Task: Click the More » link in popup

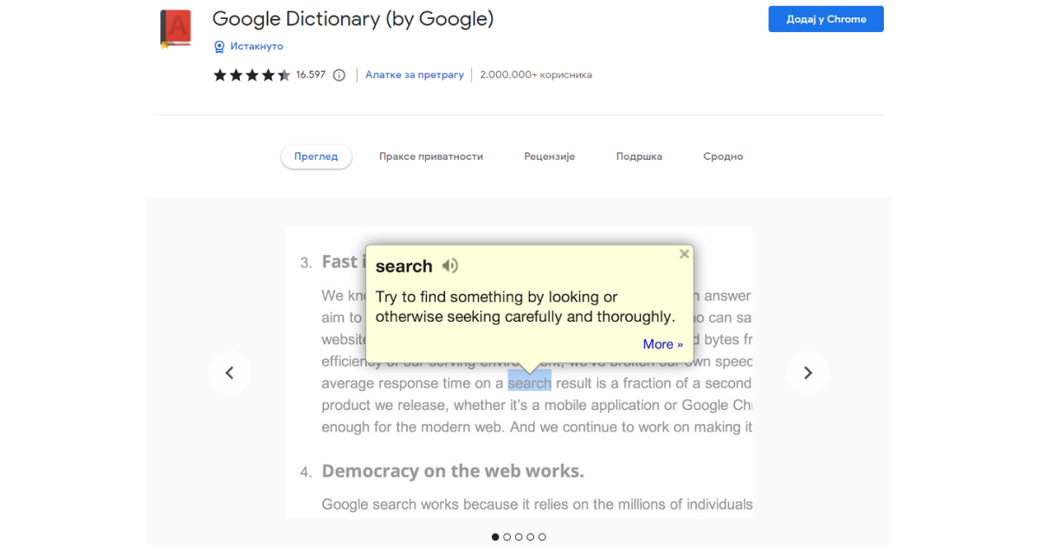Action: (662, 344)
